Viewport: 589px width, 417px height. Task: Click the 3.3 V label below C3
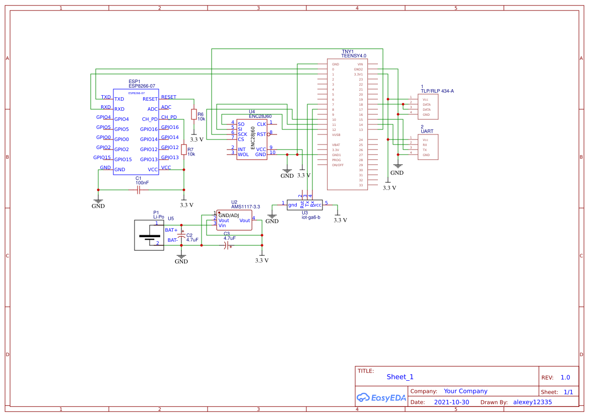(262, 260)
